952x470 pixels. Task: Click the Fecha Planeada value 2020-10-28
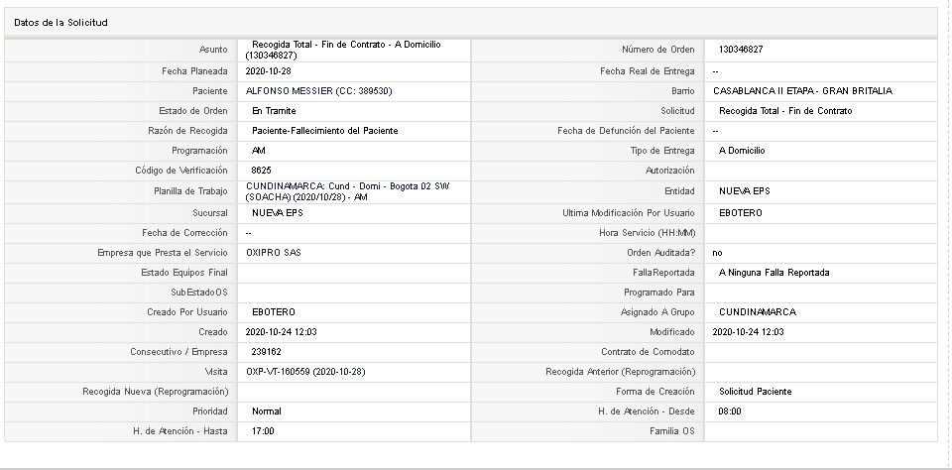[x=268, y=71]
